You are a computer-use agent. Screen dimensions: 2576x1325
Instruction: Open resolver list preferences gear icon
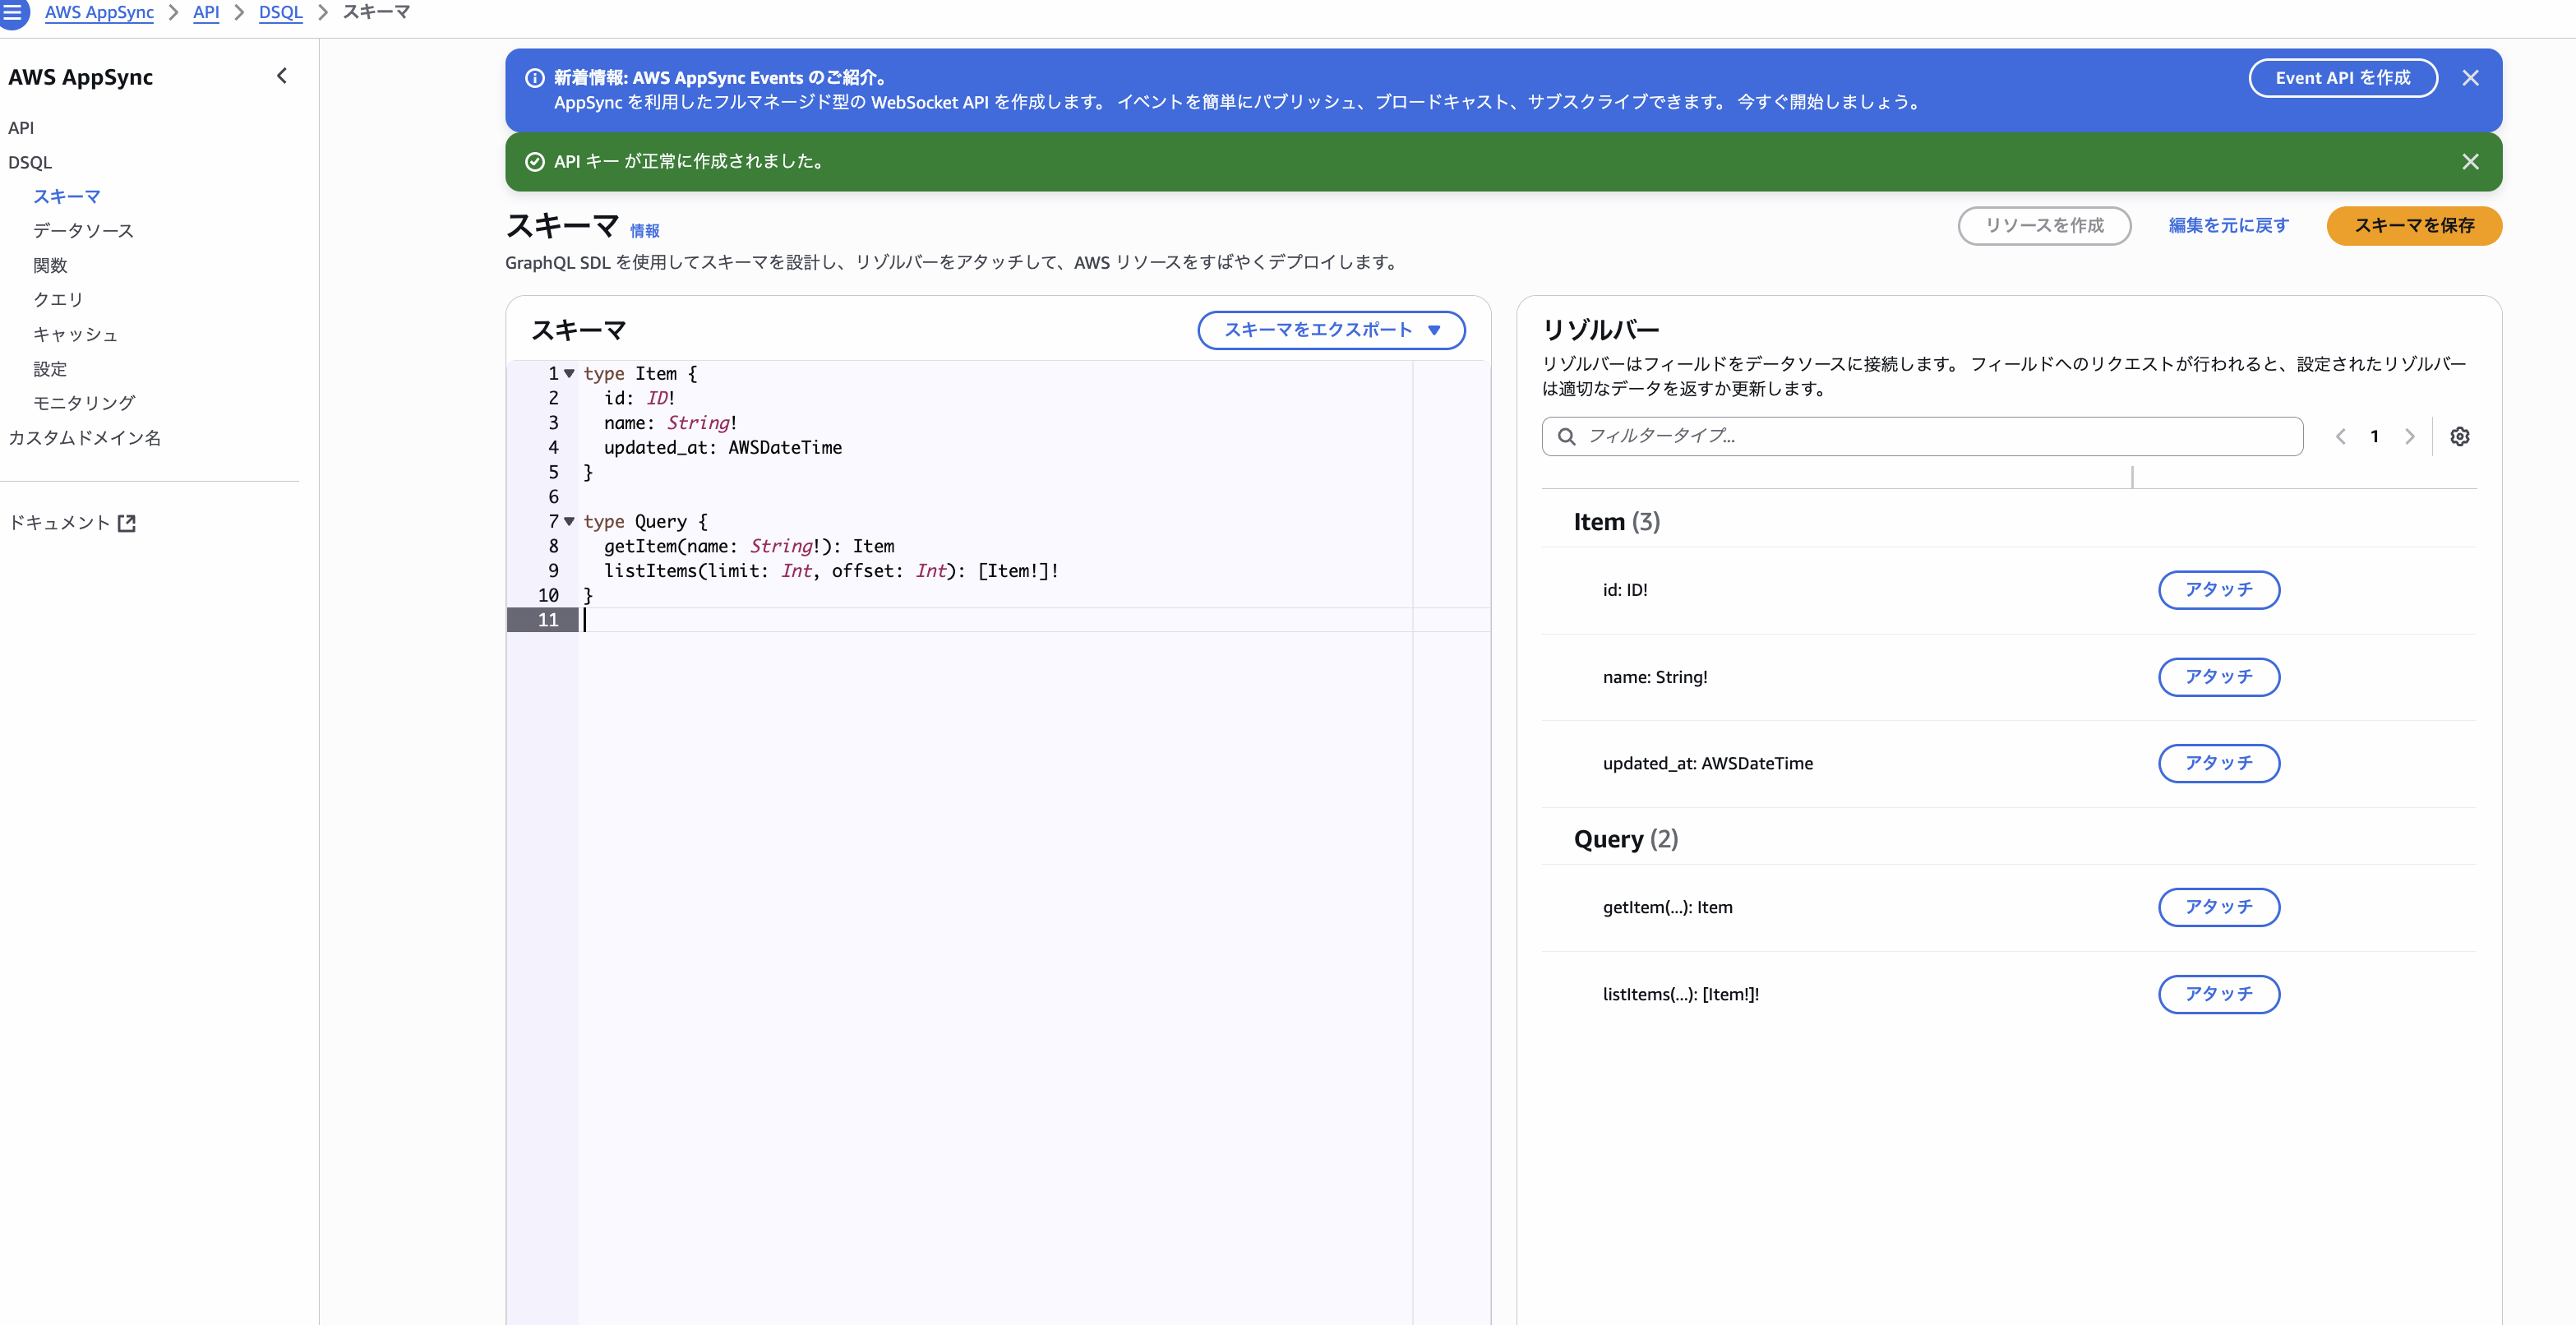(2459, 436)
